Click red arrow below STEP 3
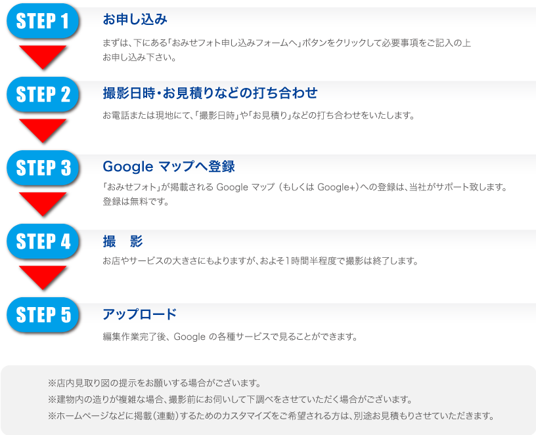 coord(43,204)
